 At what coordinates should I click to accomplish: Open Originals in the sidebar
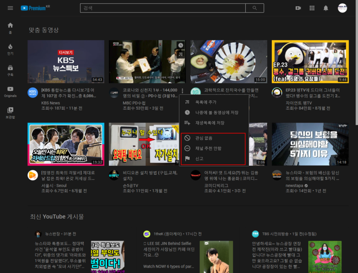pos(10,92)
